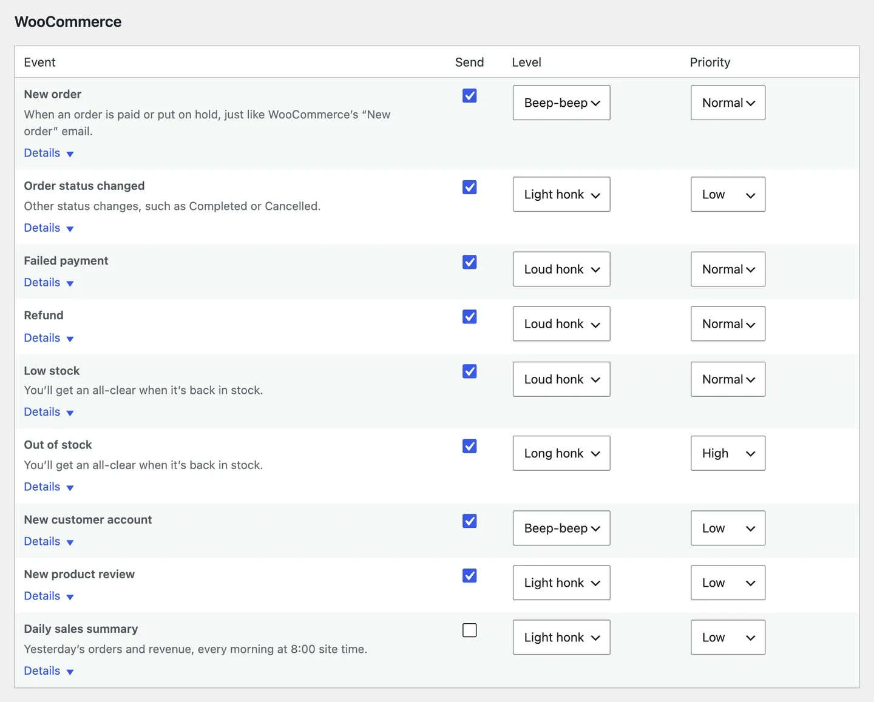874x702 pixels.
Task: Uncheck Send for New customer account
Action: pos(469,521)
